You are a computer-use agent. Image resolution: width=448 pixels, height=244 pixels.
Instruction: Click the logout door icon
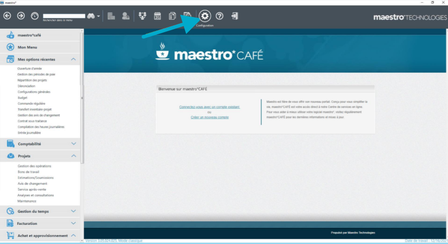234,16
